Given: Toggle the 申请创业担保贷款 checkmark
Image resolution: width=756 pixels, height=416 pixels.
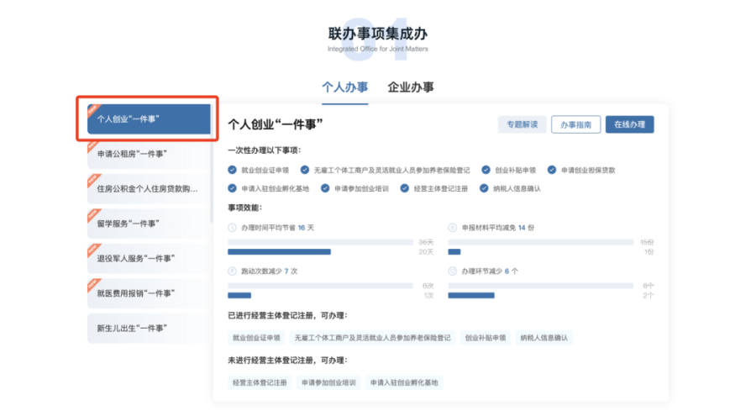Looking at the screenshot, I should click(553, 170).
